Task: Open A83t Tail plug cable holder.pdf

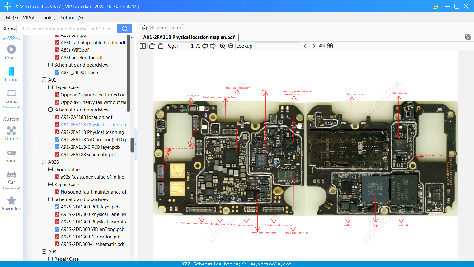Action: tap(93, 42)
